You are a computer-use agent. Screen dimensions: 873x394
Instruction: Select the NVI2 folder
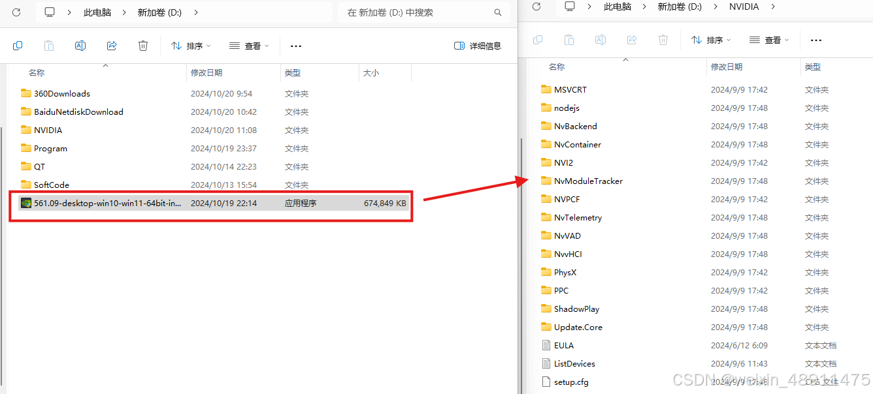563,162
